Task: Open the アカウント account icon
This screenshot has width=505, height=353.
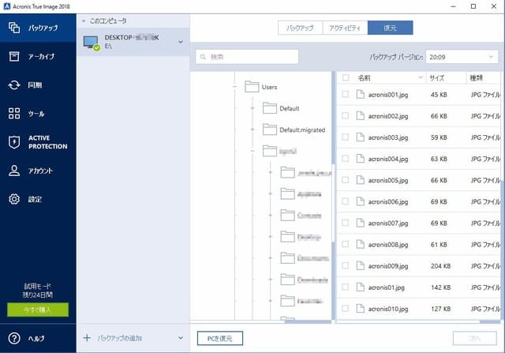Action: tap(13, 171)
